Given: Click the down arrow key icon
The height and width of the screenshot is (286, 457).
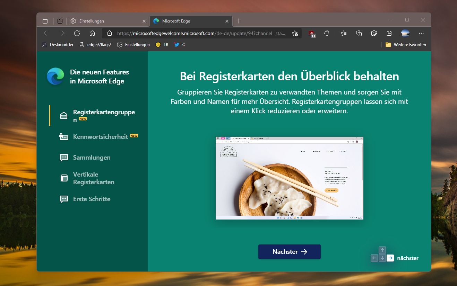Looking at the screenshot, I should pyautogui.click(x=382, y=258).
